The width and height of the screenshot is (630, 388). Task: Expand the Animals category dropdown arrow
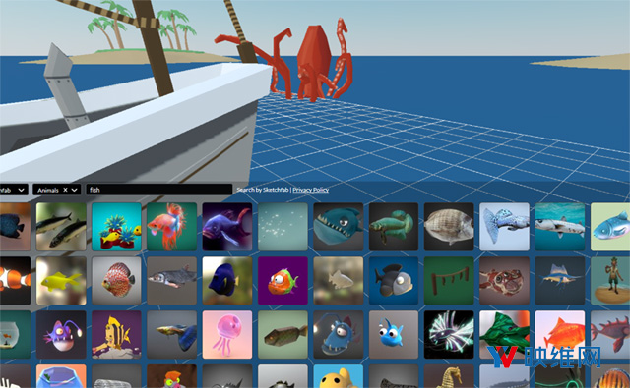coord(75,190)
